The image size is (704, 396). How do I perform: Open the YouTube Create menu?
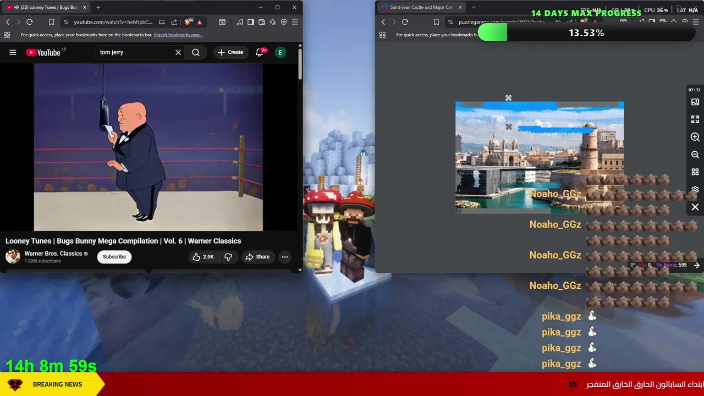tap(230, 52)
